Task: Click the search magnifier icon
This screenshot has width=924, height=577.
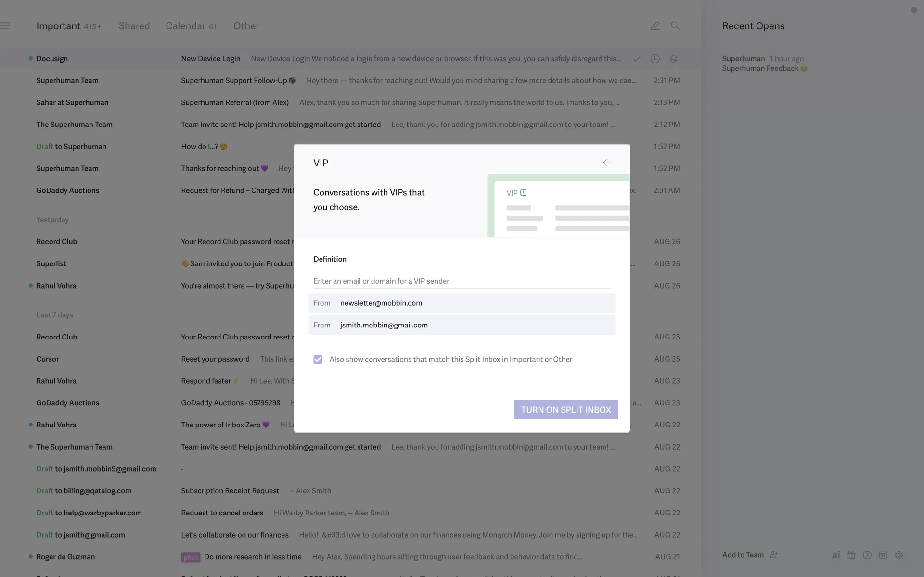Action: click(x=675, y=26)
